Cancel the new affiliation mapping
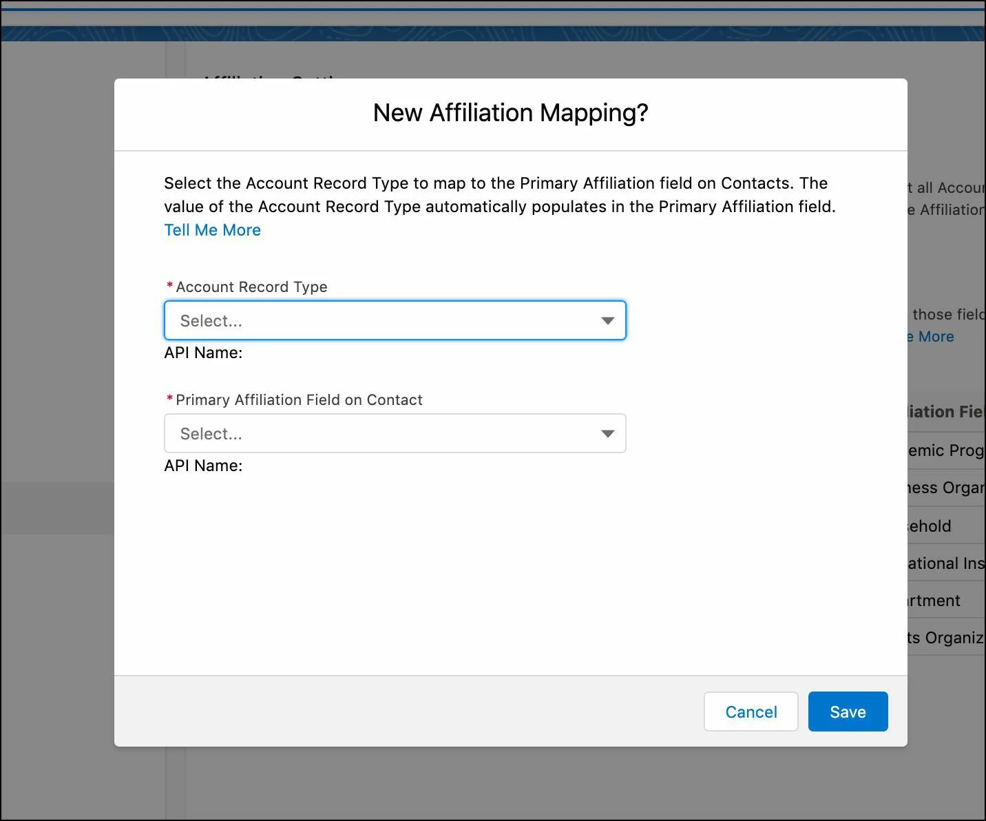The width and height of the screenshot is (986, 821). click(x=751, y=711)
